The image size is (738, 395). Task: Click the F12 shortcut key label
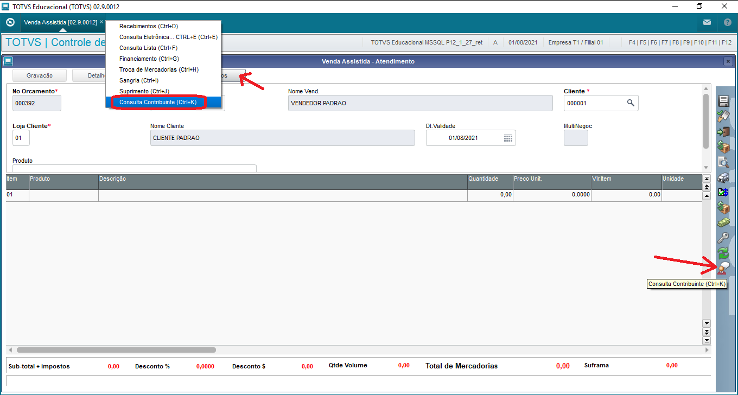coord(726,42)
